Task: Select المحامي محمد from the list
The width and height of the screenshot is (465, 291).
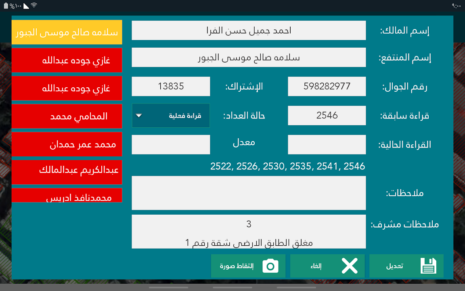Action: [67, 116]
